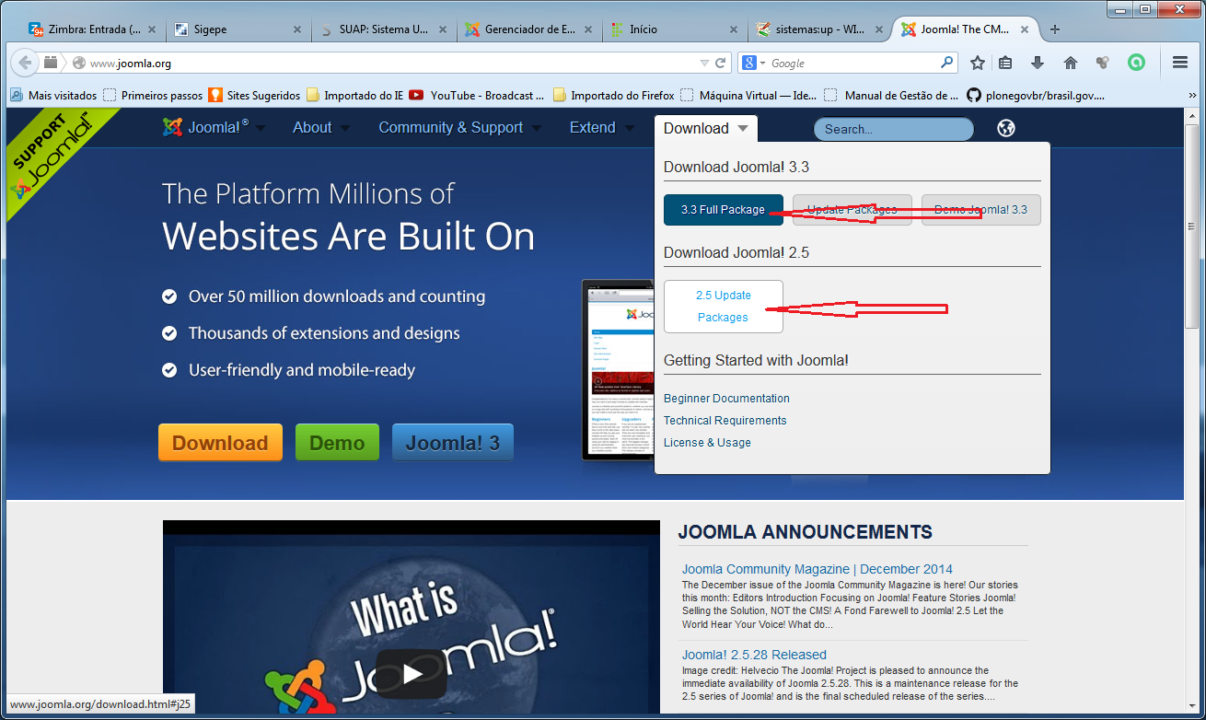
Task: Switch to the Sigepe tab
Action: coord(238,29)
